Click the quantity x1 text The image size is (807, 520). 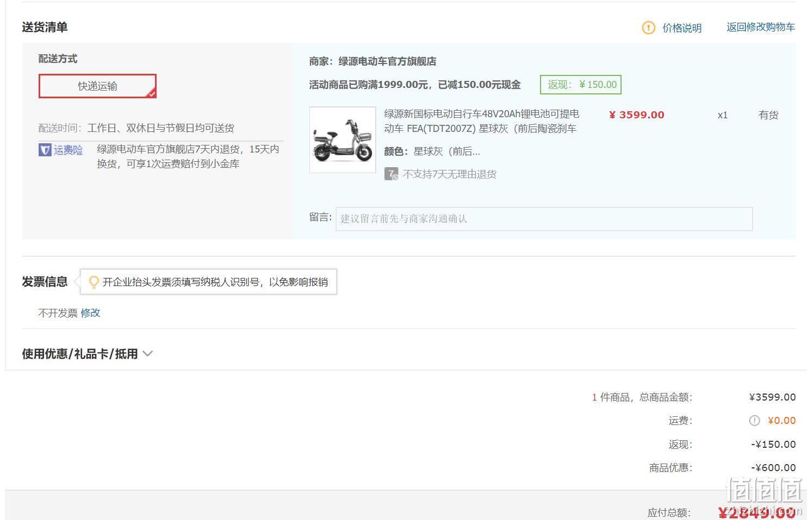tap(722, 115)
